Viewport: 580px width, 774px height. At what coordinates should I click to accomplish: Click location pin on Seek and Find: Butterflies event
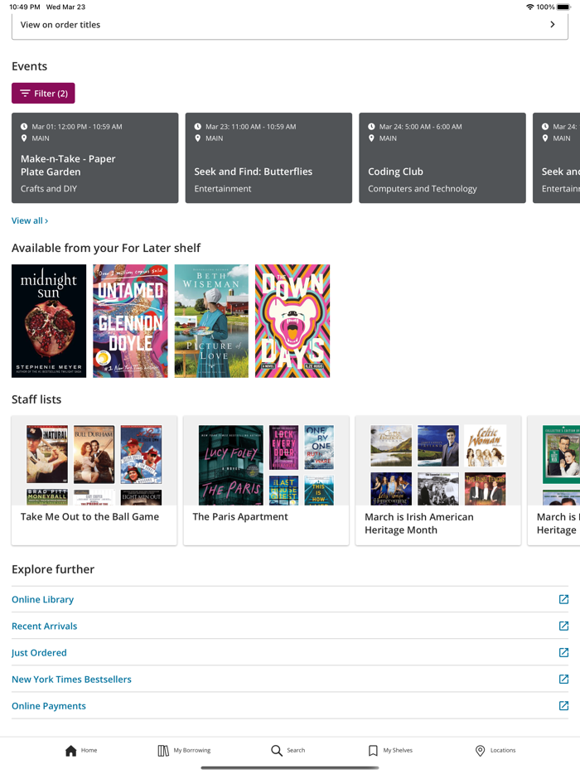197,138
